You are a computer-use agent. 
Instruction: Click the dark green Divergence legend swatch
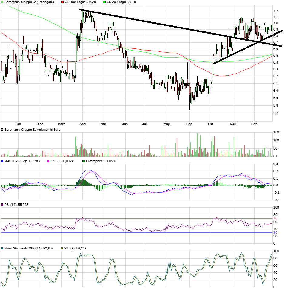84,161
